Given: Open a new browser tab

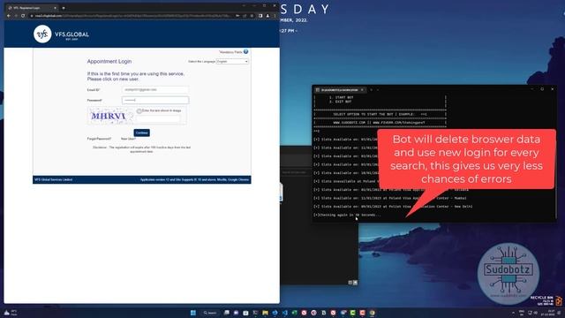Looking at the screenshot, I should point(64,8).
